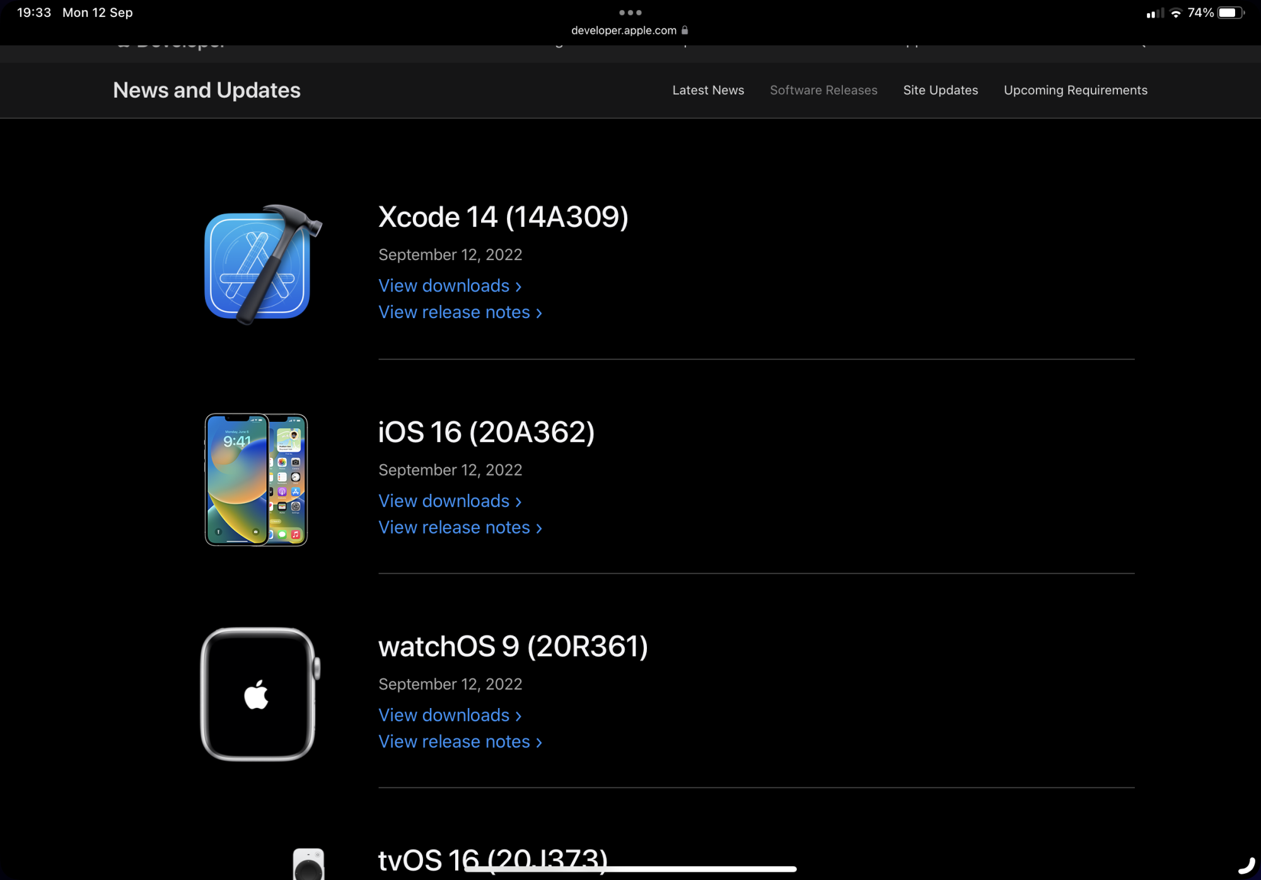View release notes for watchOS 9

click(460, 742)
